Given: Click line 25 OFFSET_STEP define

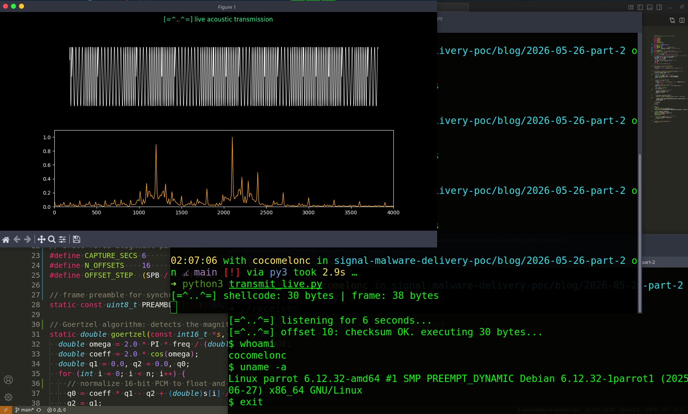Looking at the screenshot, I should point(108,276).
